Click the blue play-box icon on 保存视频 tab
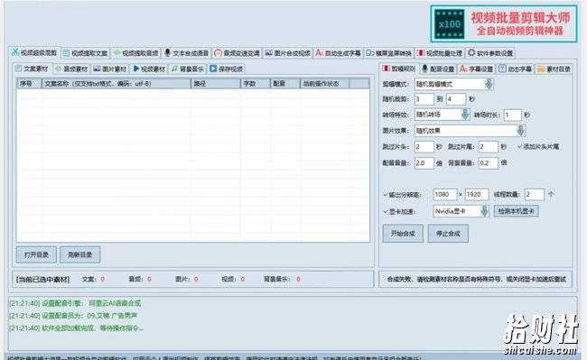 point(213,69)
